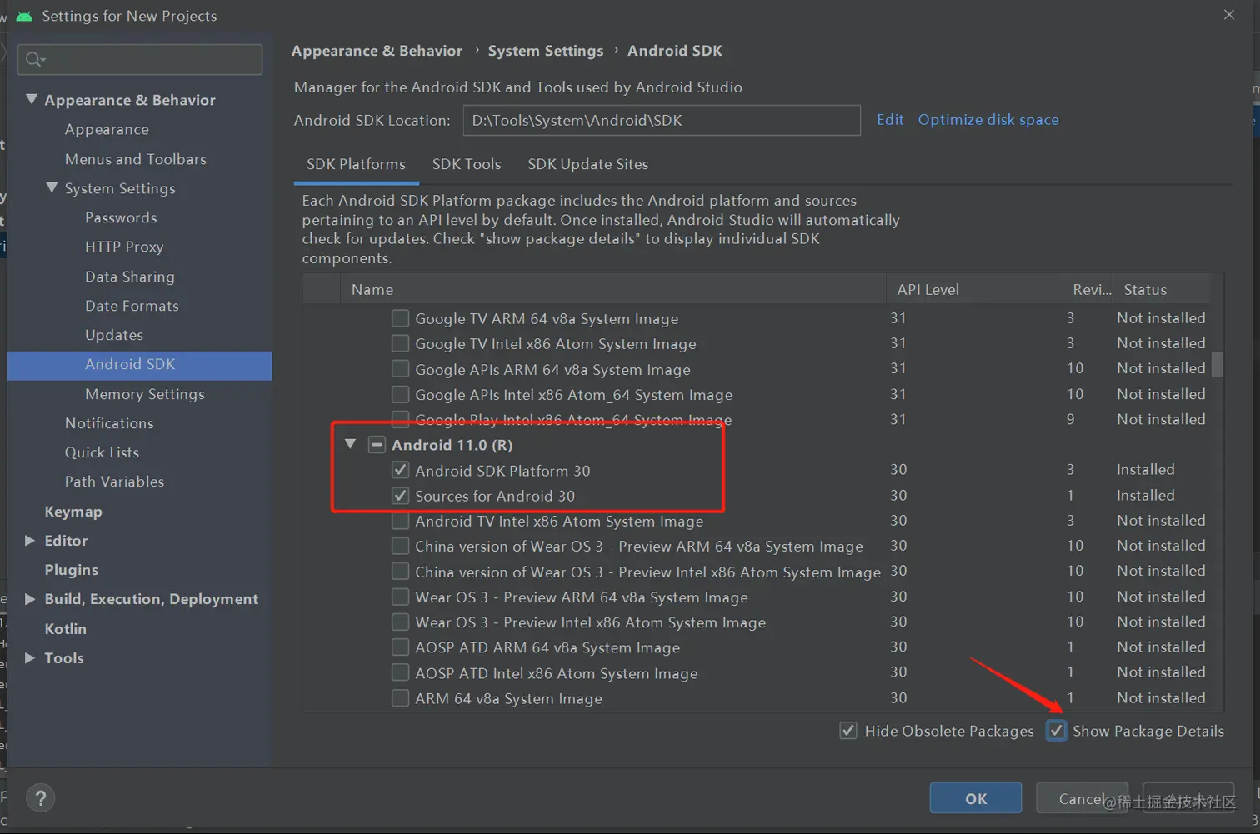The height and width of the screenshot is (834, 1260).
Task: Toggle the Android 11.0 (R) group checkbox
Action: 377,445
